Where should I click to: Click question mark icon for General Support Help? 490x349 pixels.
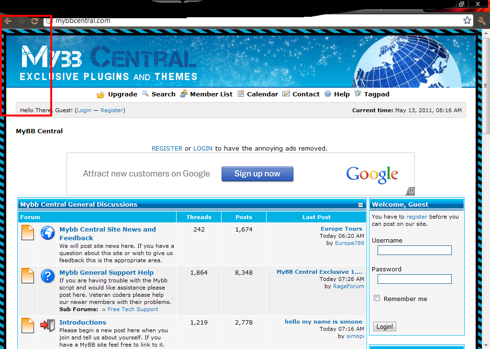pyautogui.click(x=48, y=276)
